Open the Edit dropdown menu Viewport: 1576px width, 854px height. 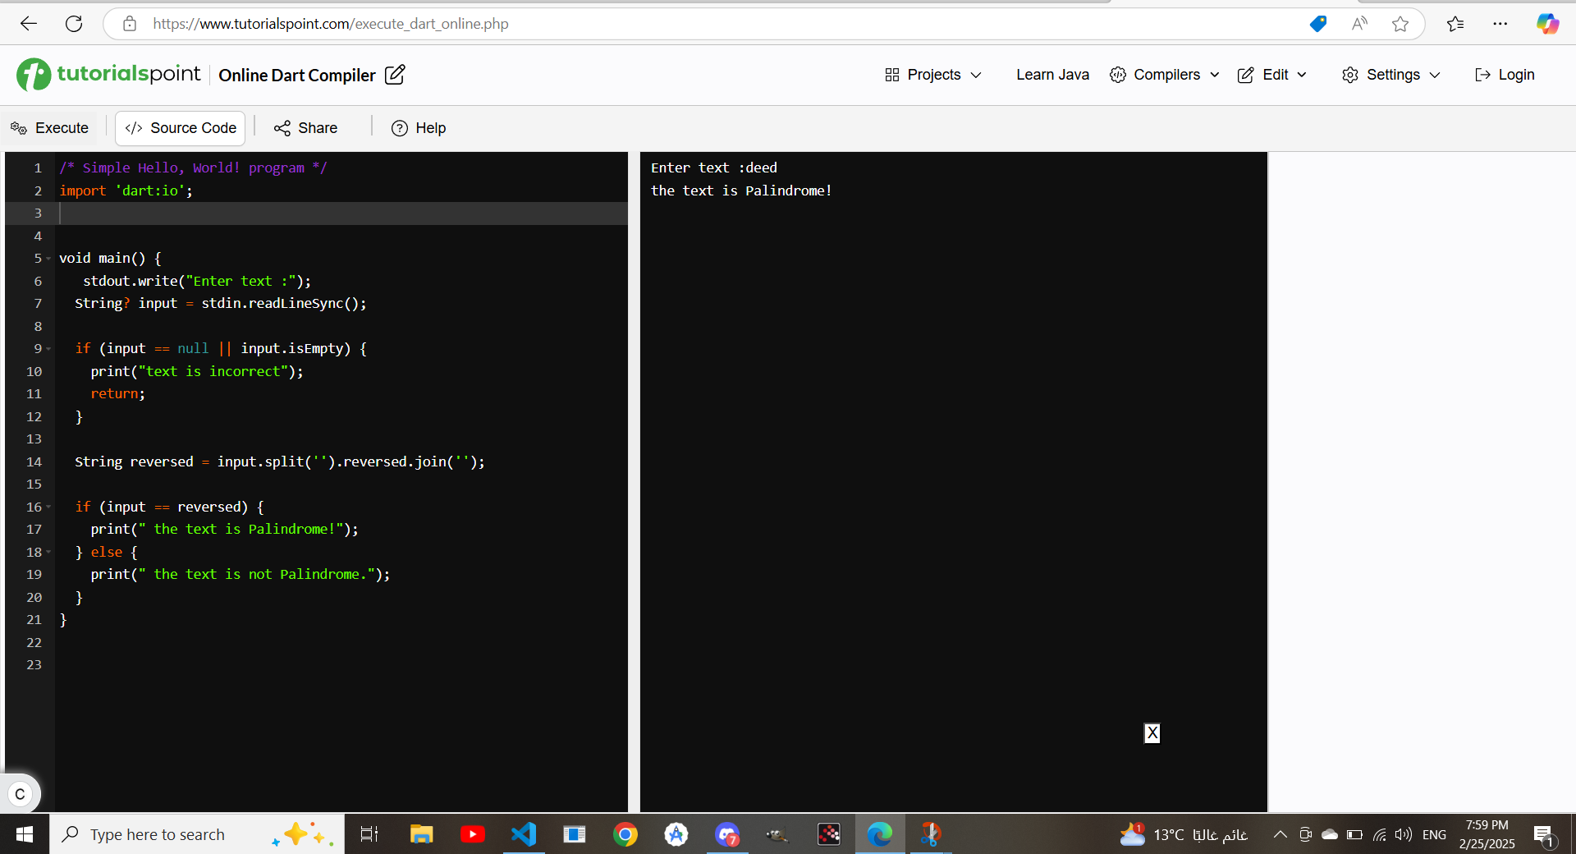(x=1272, y=75)
